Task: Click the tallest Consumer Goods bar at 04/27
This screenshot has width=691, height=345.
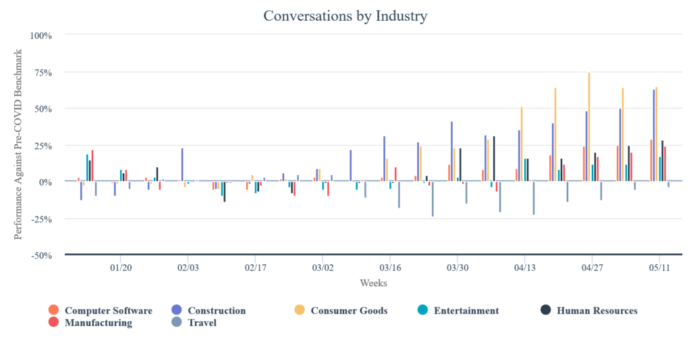Action: pyautogui.click(x=589, y=127)
